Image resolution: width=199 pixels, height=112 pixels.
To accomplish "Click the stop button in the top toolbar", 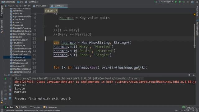I will click(187, 2).
